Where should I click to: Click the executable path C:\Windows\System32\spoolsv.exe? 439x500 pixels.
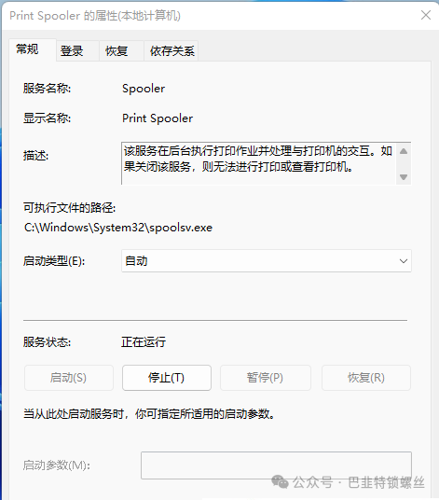tap(118, 228)
